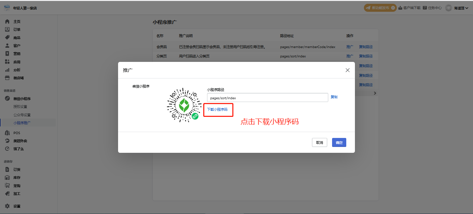Screen dimensions: 473x214
Task: Click the 客户端下载 download icon in header
Action: (400, 8)
